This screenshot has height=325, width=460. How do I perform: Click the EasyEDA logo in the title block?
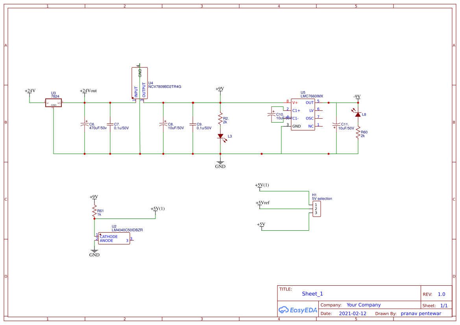(298, 310)
